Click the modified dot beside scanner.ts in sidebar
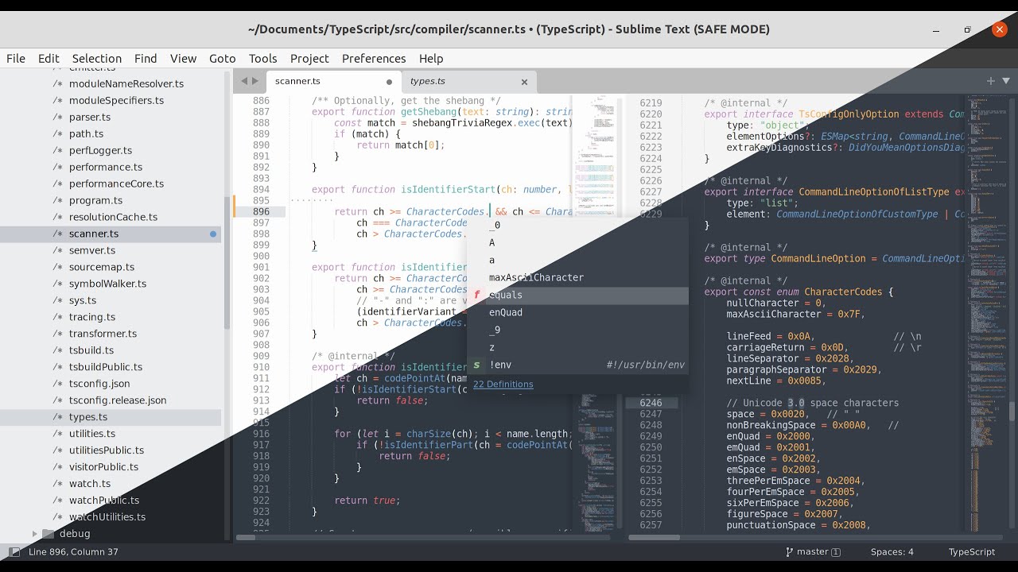 pos(213,234)
